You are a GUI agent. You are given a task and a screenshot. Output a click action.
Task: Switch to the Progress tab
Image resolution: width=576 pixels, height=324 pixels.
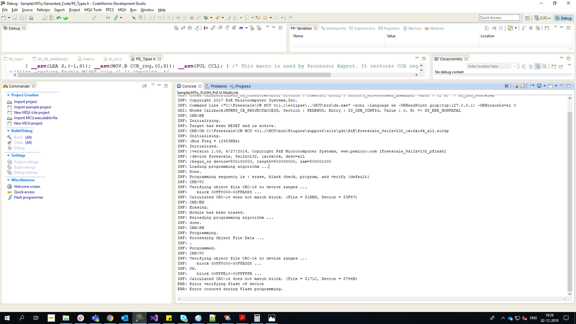coord(240,86)
